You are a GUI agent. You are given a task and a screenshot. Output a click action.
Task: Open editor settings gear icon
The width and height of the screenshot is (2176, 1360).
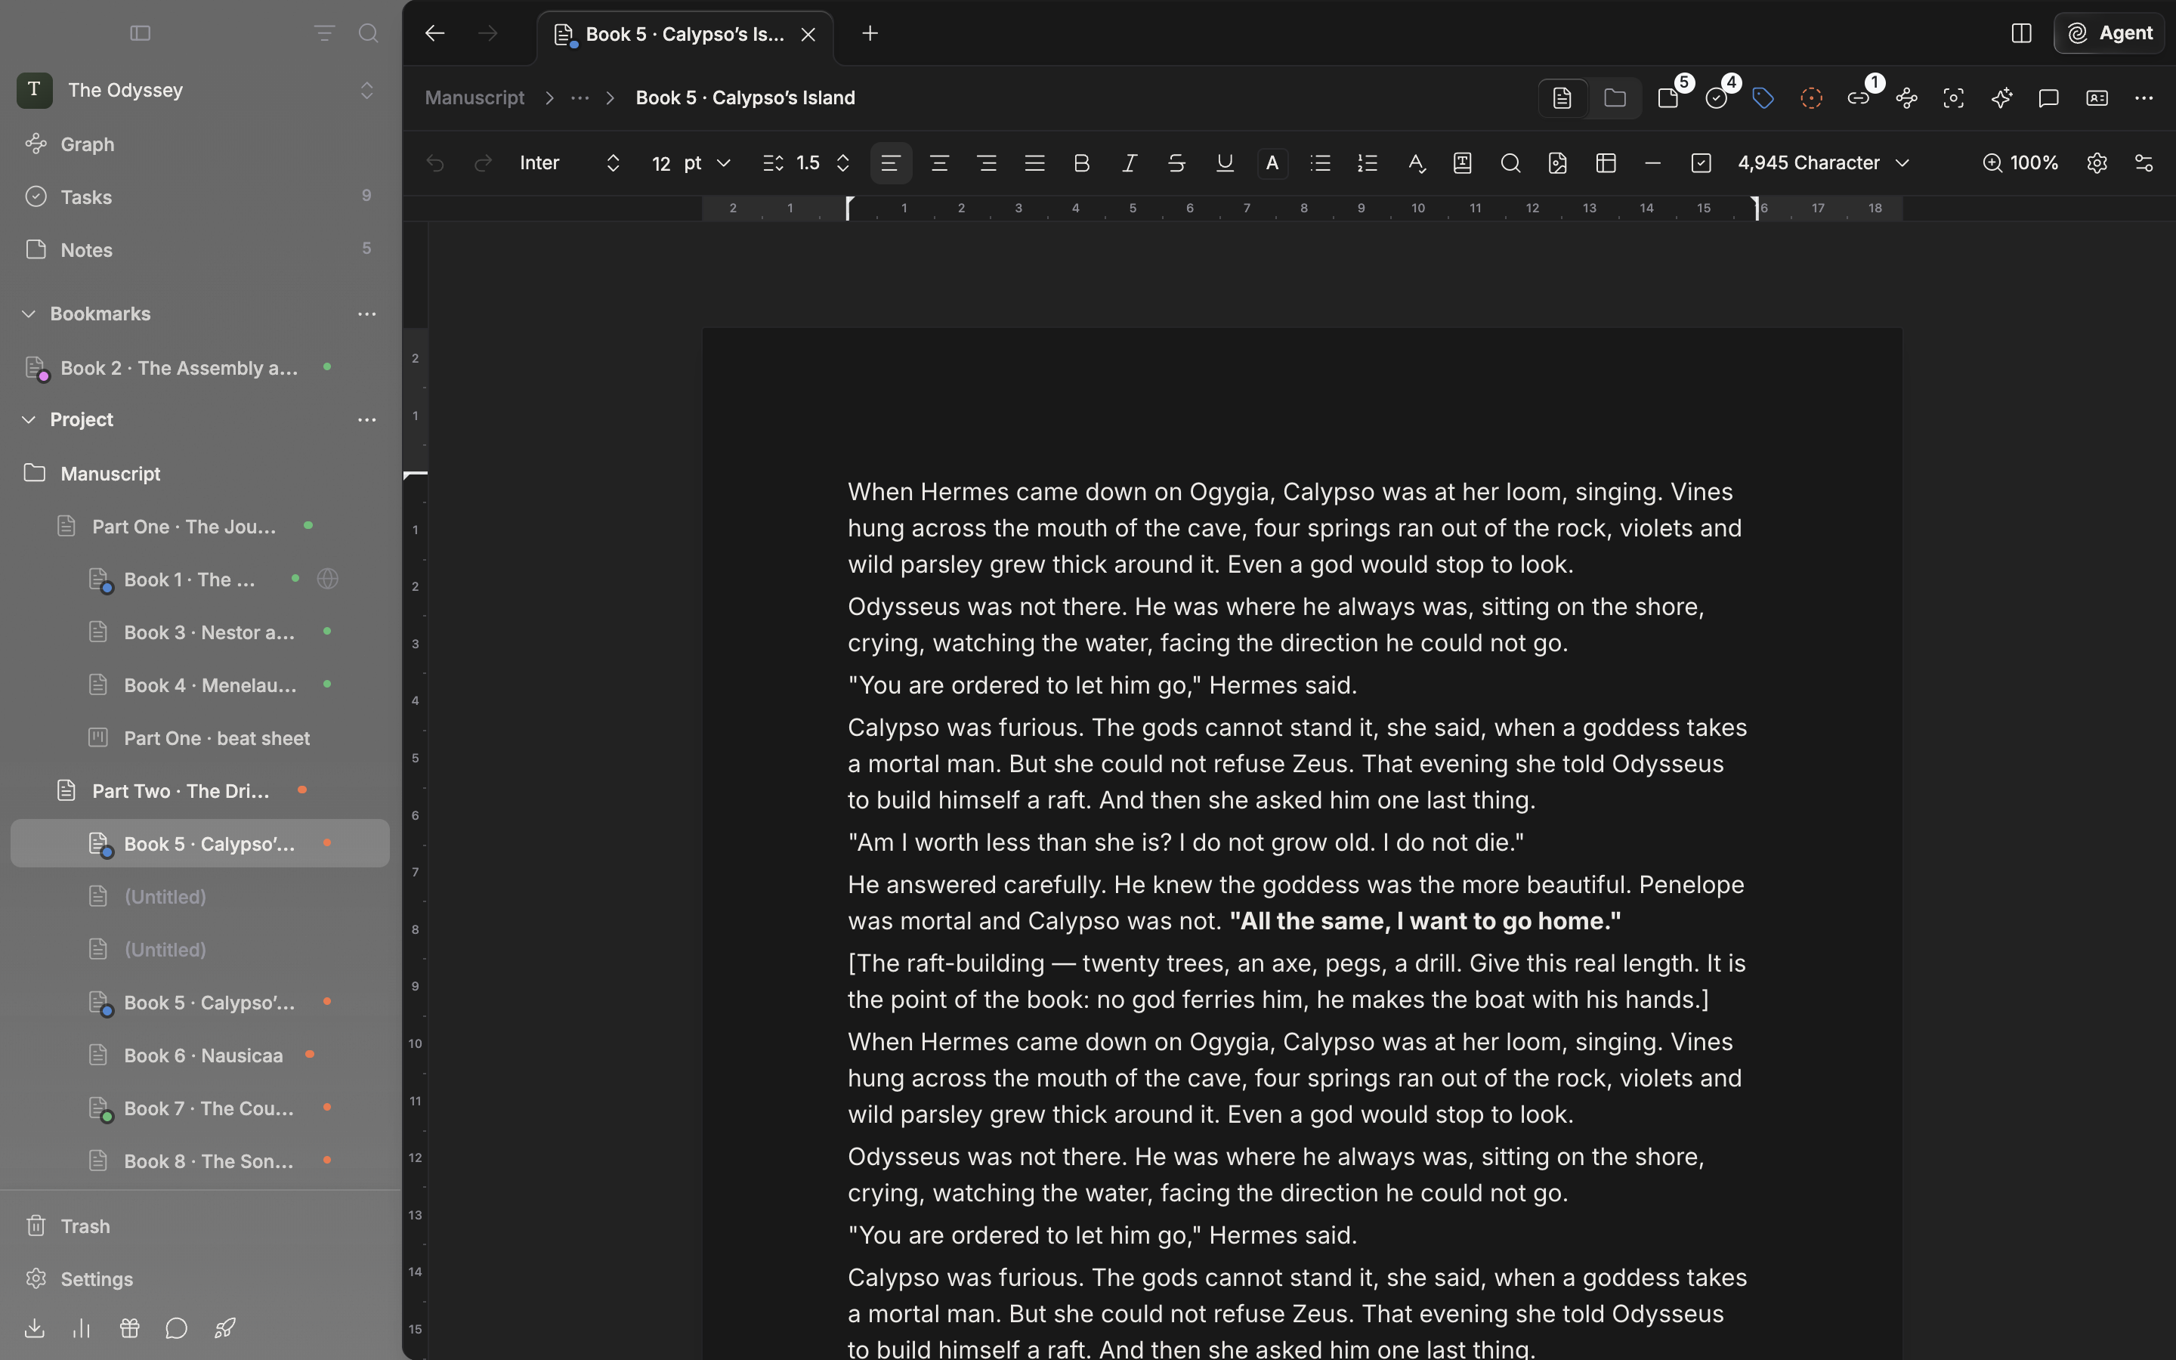2097,162
